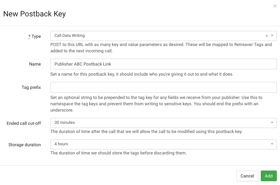
Task: Click the Storage duration label
Action: (25, 145)
